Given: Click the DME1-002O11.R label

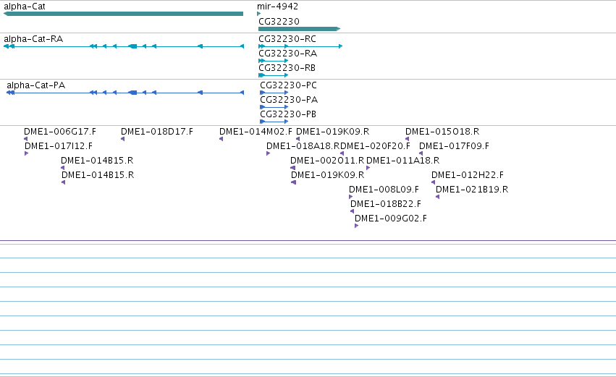Looking at the screenshot, I should click(x=327, y=161).
